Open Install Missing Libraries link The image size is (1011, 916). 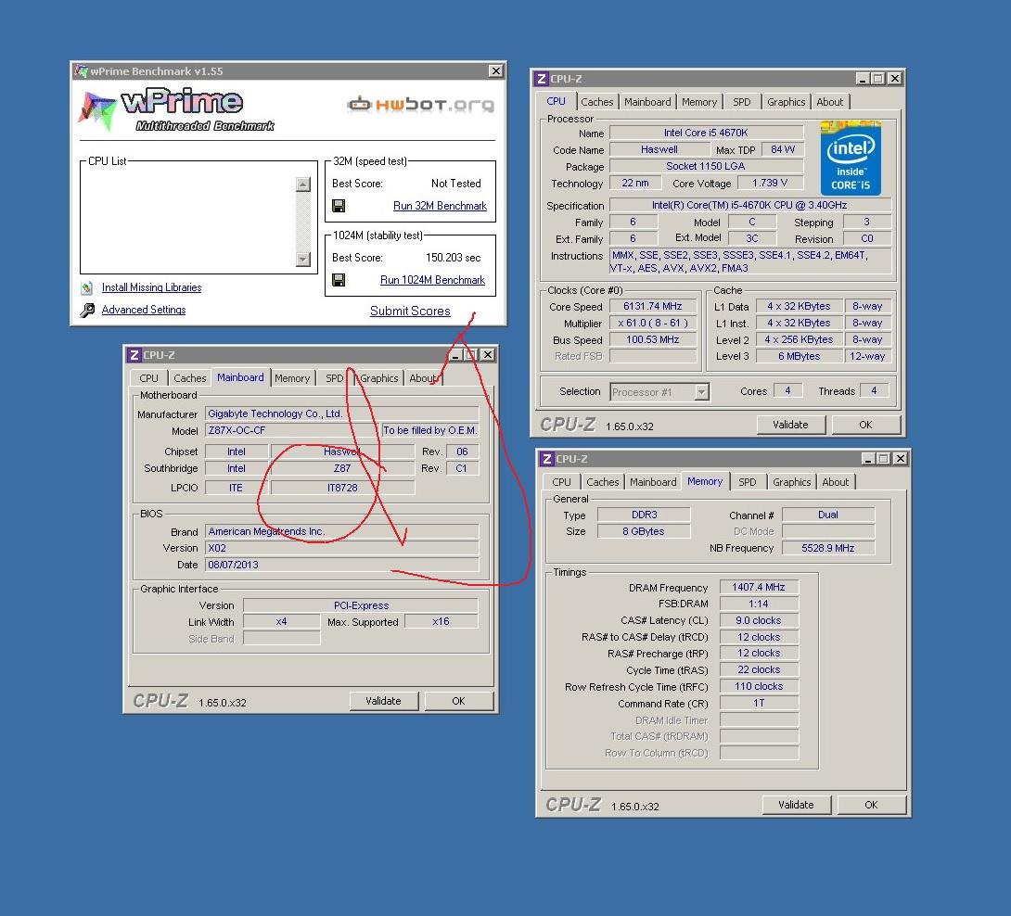pos(151,287)
